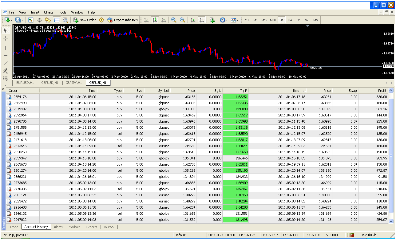
Task: Switch to the Journal terminal tab
Action: pyautogui.click(x=109, y=227)
